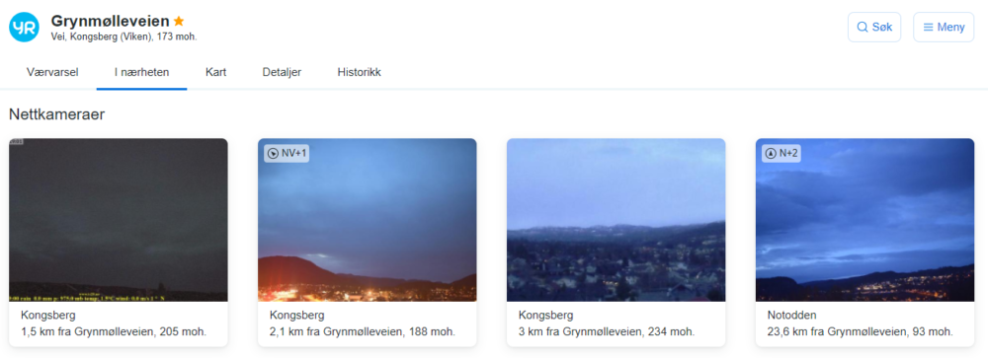This screenshot has height=358, width=988.
Task: Click the hamburger icon in Meny
Action: 928,27
